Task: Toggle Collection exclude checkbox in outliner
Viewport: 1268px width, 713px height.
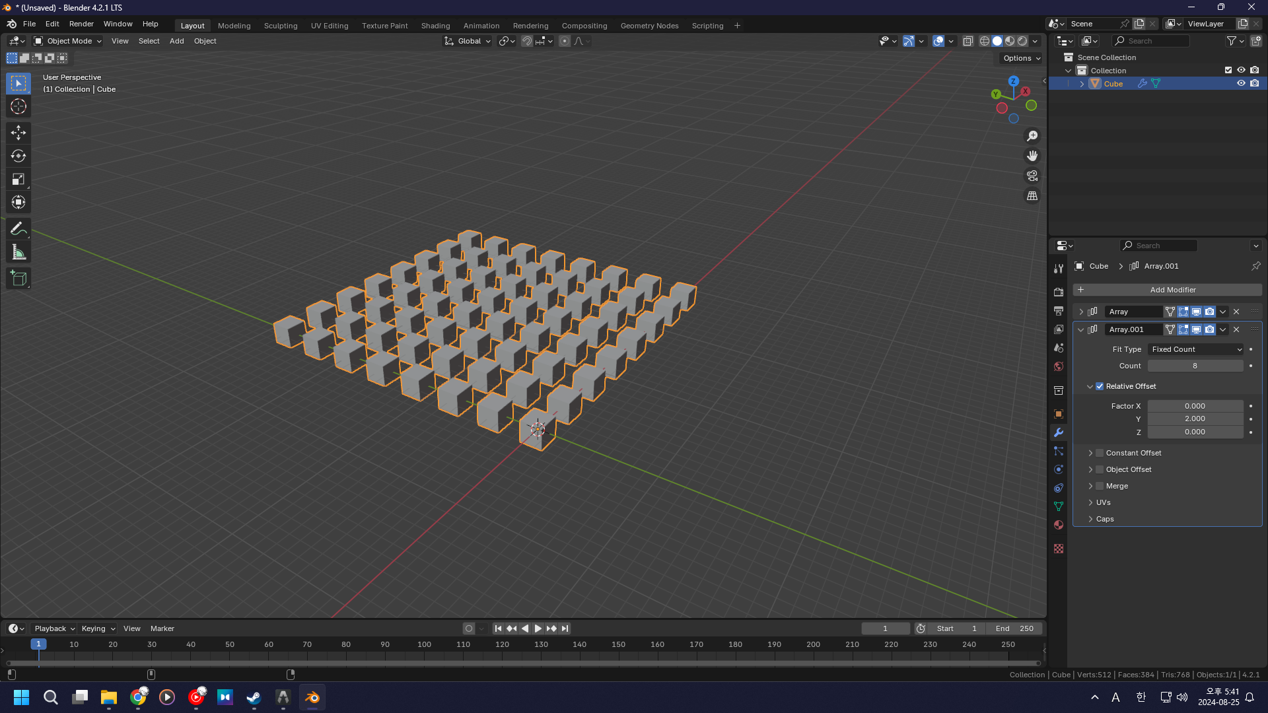Action: tap(1228, 70)
